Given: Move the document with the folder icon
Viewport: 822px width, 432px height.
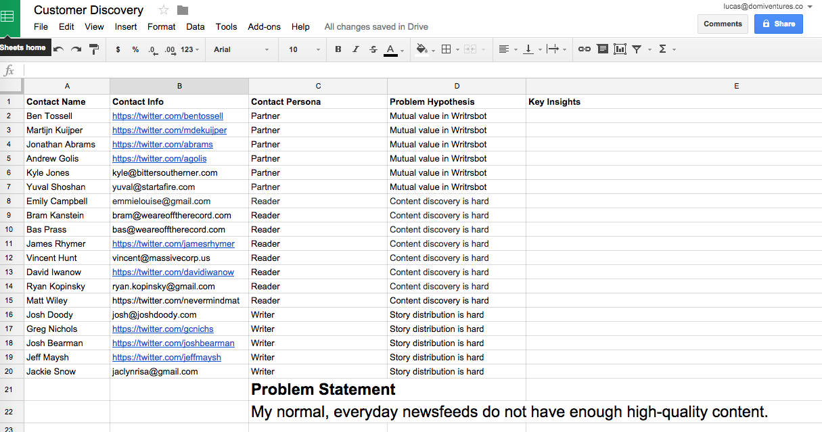Looking at the screenshot, I should click(183, 10).
